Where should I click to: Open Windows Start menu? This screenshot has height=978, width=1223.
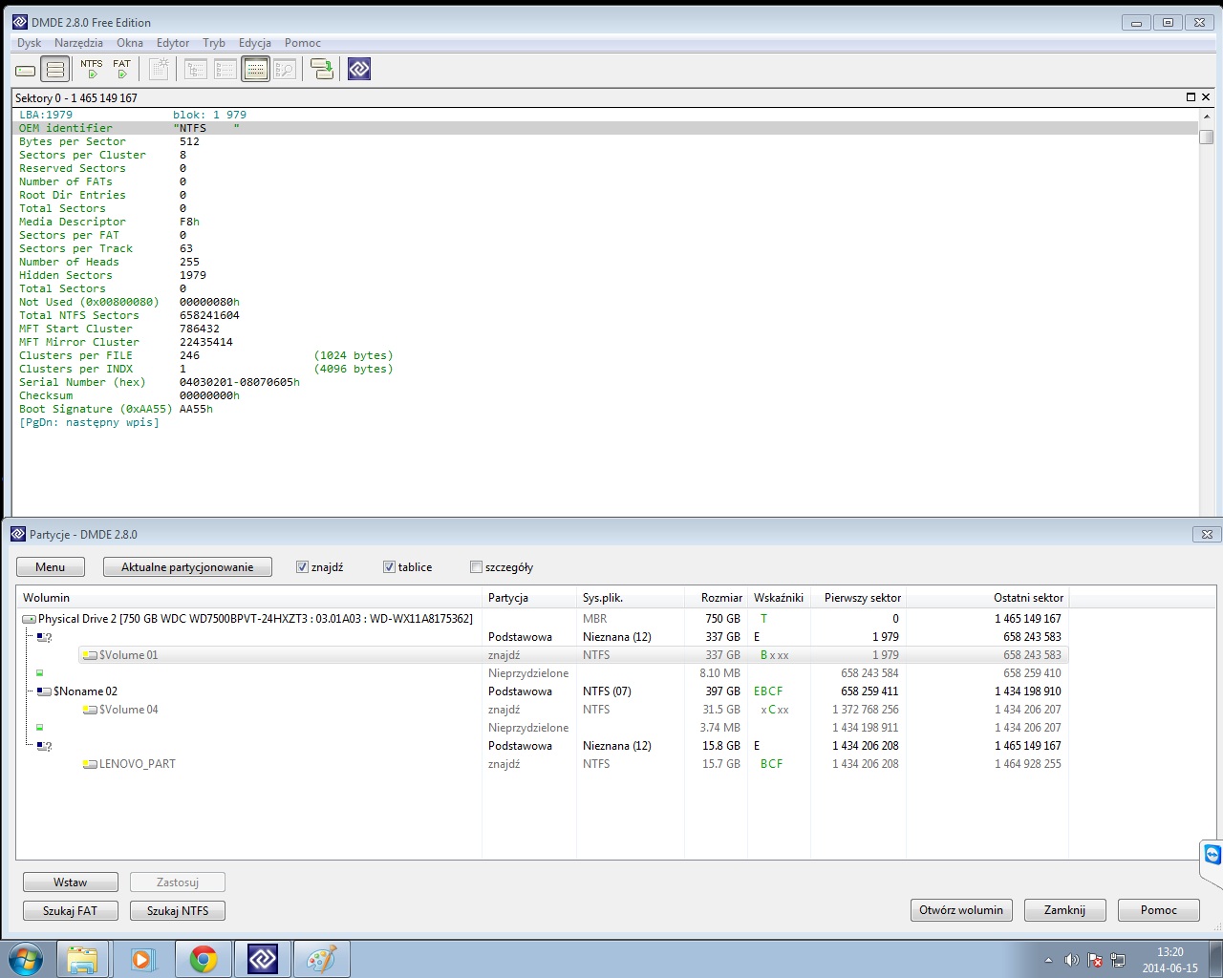coord(26,958)
